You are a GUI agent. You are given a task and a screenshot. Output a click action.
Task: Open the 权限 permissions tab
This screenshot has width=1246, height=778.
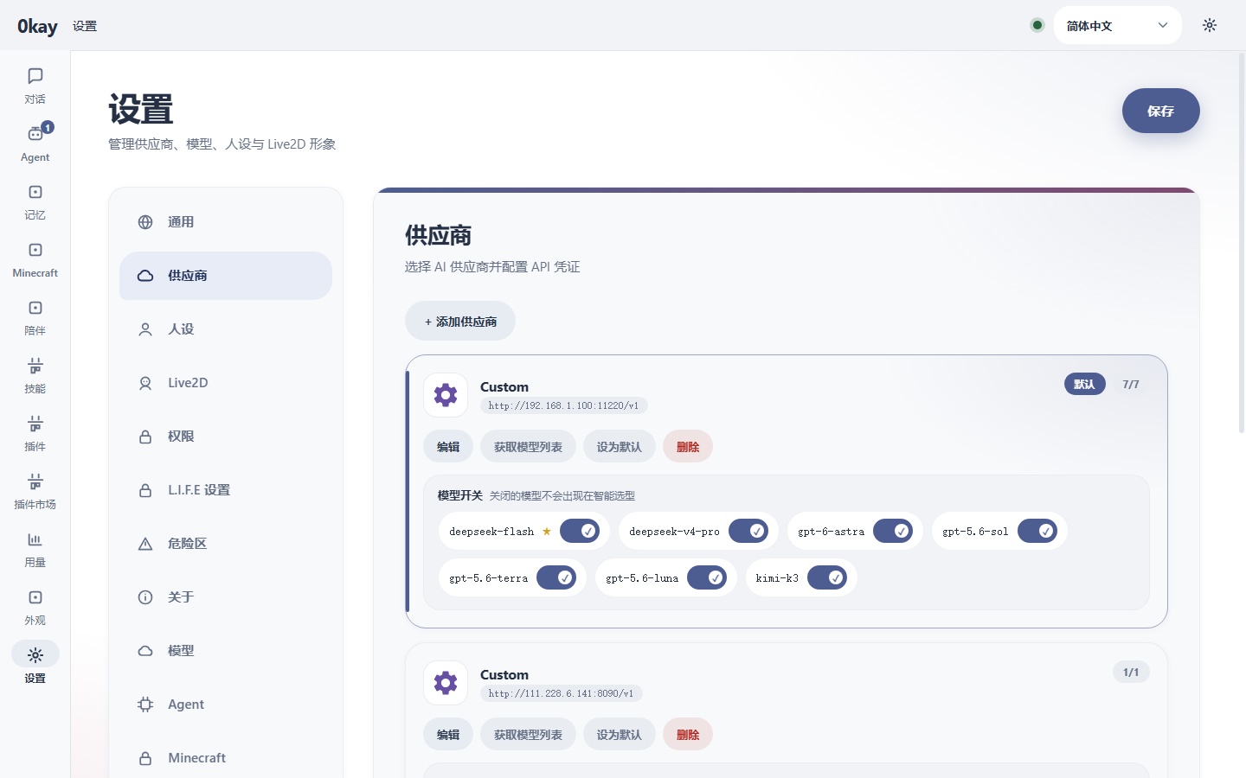(x=226, y=437)
